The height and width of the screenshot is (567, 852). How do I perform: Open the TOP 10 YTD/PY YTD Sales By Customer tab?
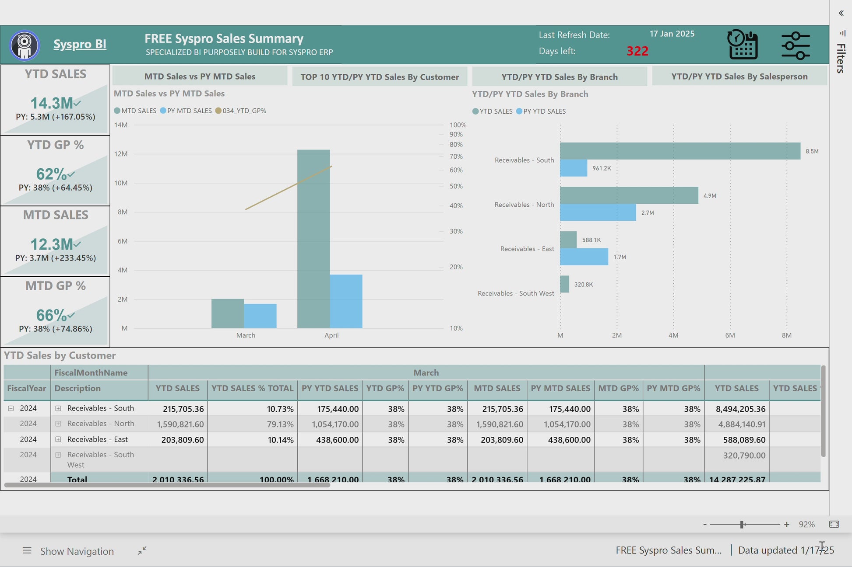point(380,77)
